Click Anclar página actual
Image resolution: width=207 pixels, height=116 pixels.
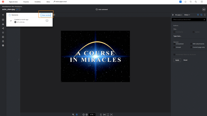pyautogui.click(x=60, y=2)
